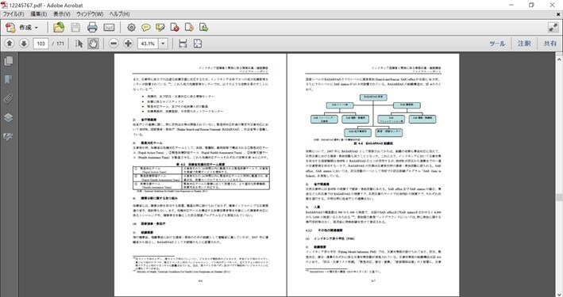Send file by email envelope icon
This screenshot has width=563, height=297.
point(109,28)
